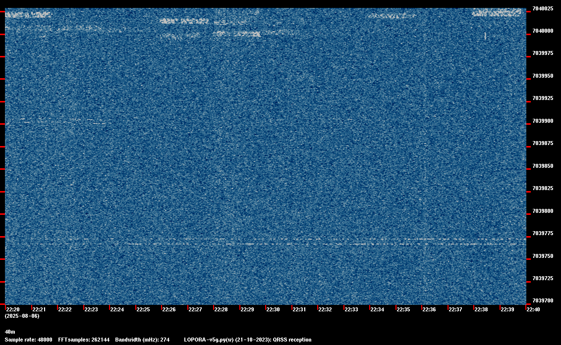Click the 7039900 frequency label
The height and width of the screenshot is (345, 561).
click(x=543, y=121)
